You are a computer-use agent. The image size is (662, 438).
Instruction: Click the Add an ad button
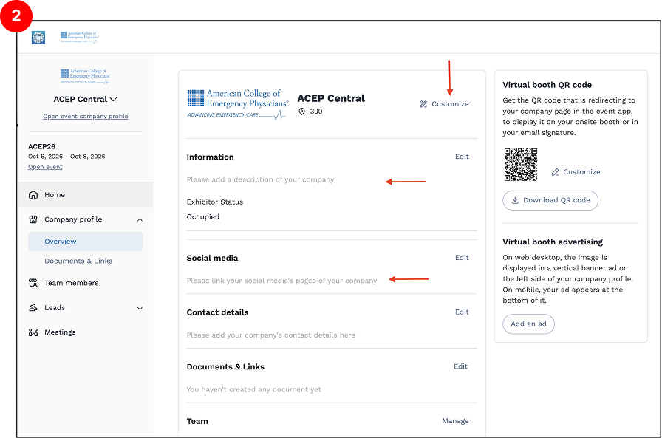coord(528,324)
